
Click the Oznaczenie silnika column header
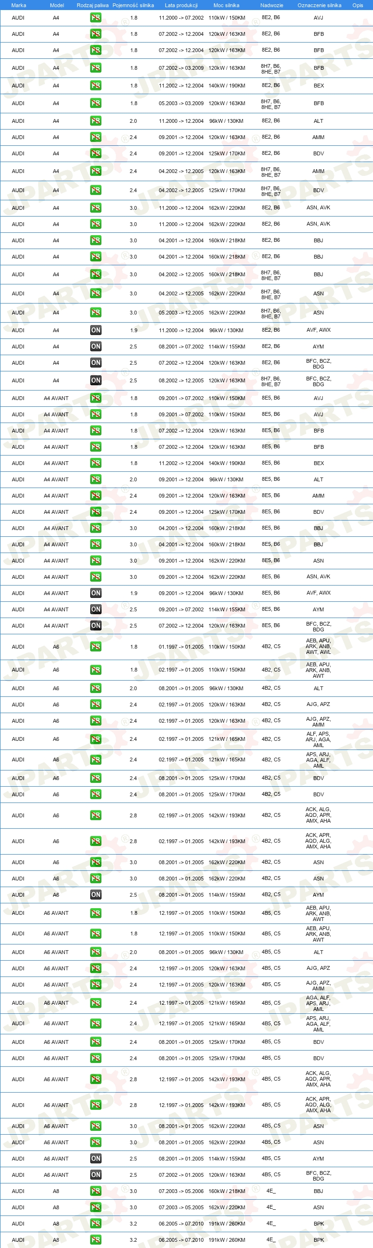(x=320, y=5)
